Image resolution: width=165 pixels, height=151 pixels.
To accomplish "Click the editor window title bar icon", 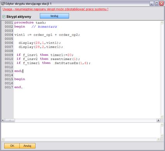I will tap(3, 3).
